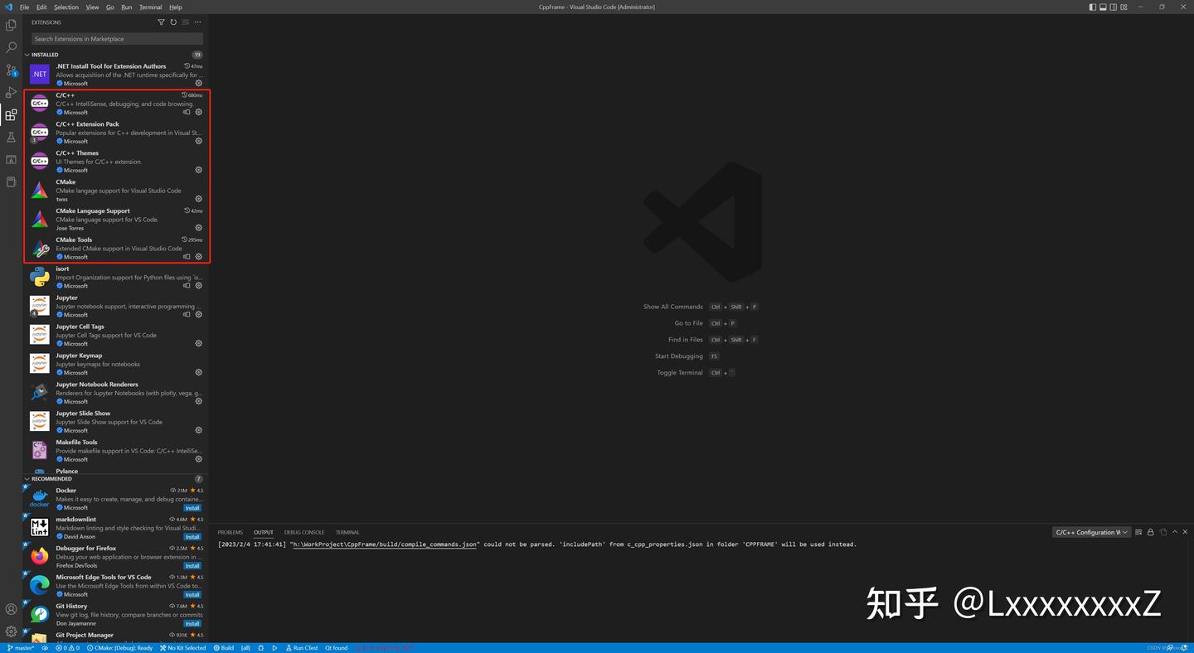Open Manage gear icon at sidebar bottom
Viewport: 1194px width, 653px height.
pos(12,632)
